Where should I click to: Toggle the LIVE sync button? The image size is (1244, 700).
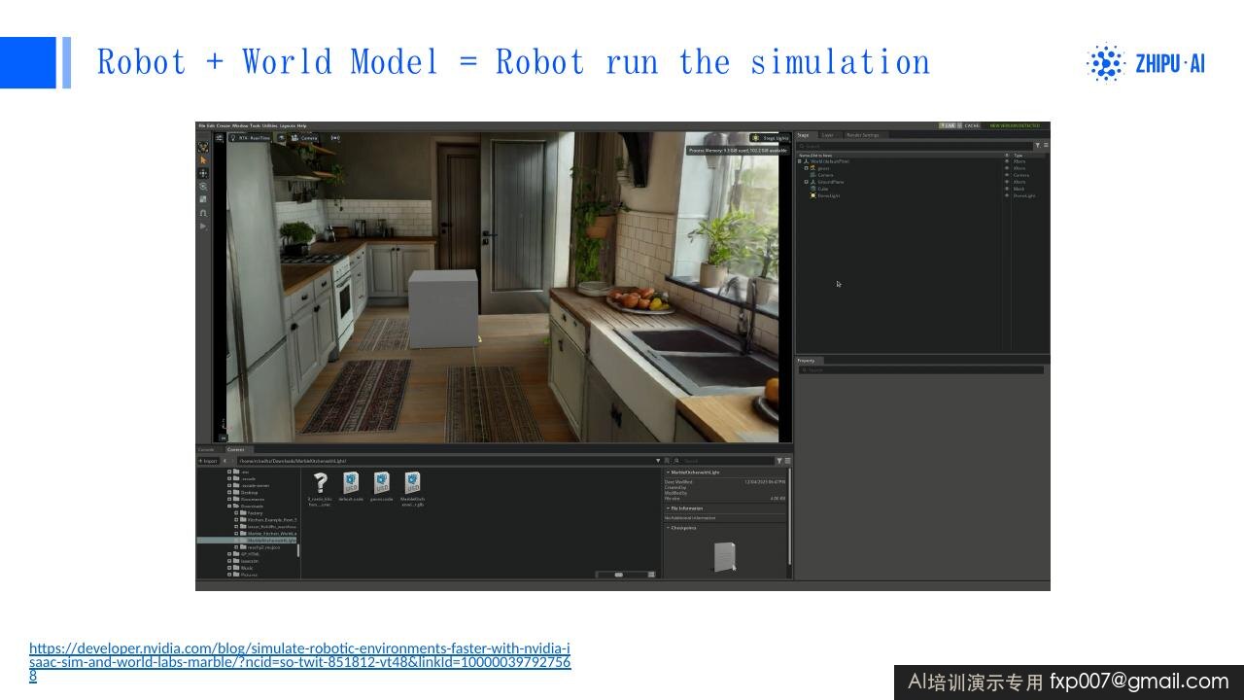pos(949,125)
